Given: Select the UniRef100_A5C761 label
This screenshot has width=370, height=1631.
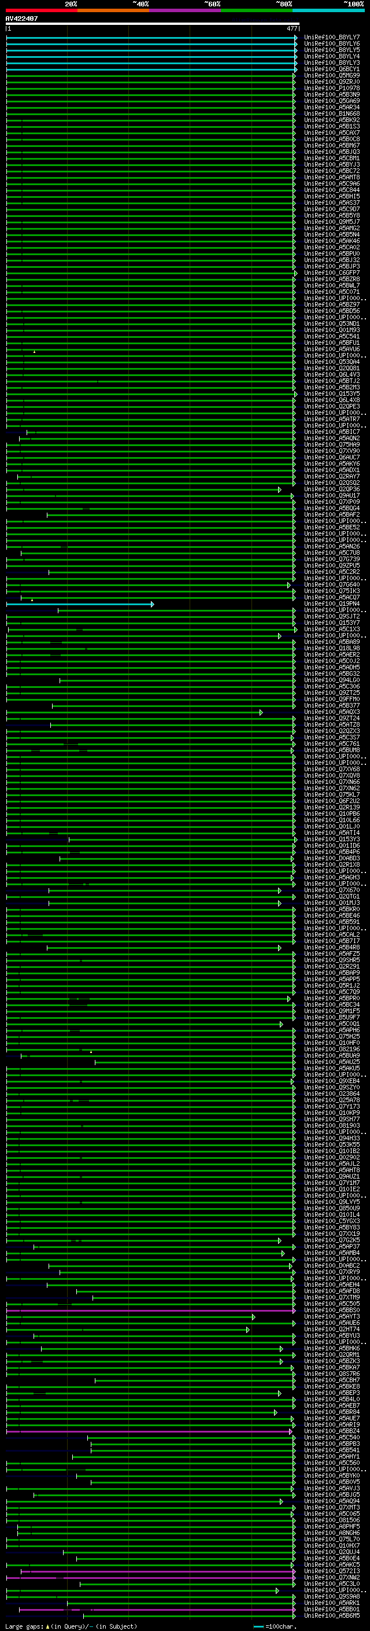Looking at the screenshot, I should pyautogui.click(x=331, y=743).
